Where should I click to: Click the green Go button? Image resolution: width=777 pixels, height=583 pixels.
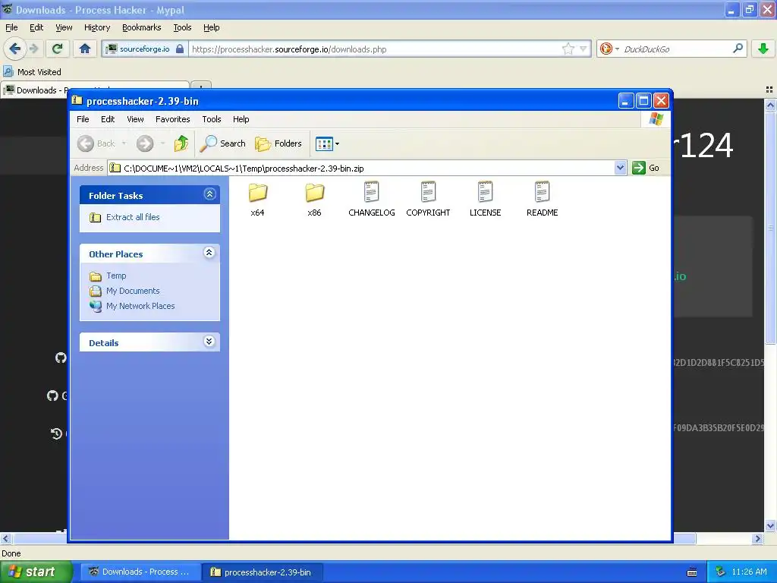646,168
